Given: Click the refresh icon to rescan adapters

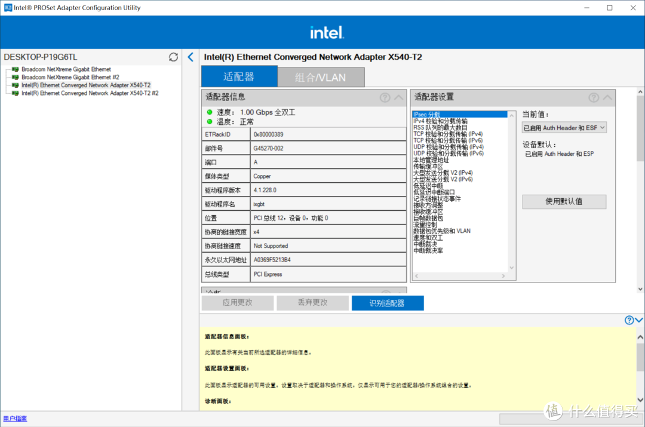Looking at the screenshot, I should coord(173,57).
